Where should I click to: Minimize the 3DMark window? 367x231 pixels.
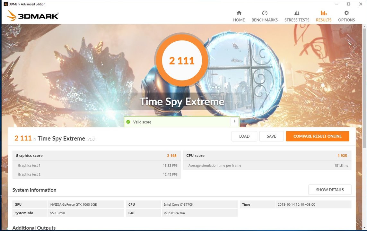[x=336, y=4]
